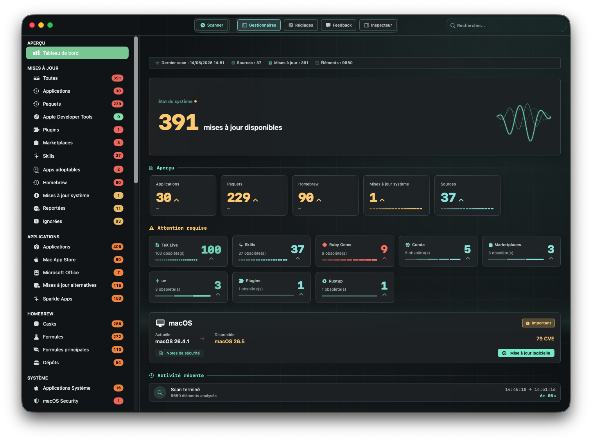
Task: Click the TeX Live progress bar
Action: [176, 260]
